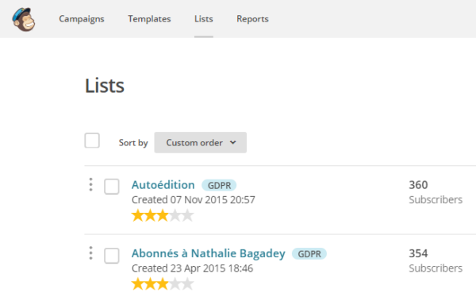Click the GDPR badge next to Autoédition

tap(219, 185)
